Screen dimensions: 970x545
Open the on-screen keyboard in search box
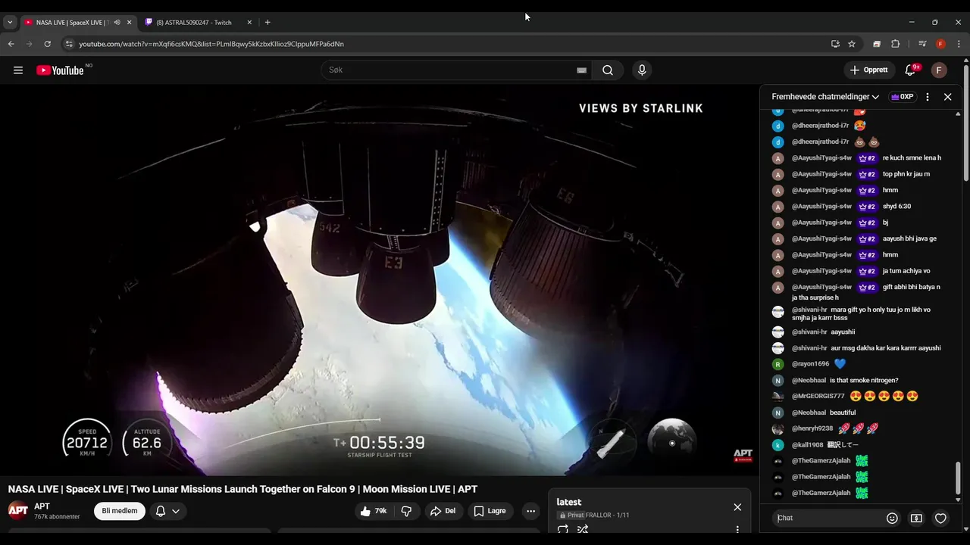pos(581,70)
